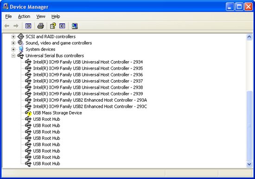Open Properties via the toolbar question-mark icon
This screenshot has height=179, width=255.
pos(53,26)
